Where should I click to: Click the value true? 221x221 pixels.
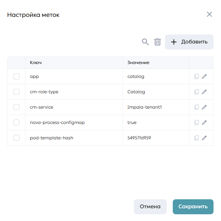132,122
